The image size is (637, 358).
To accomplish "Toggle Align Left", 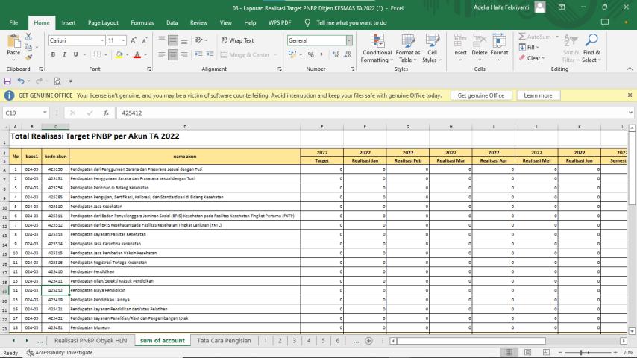I will (162, 54).
